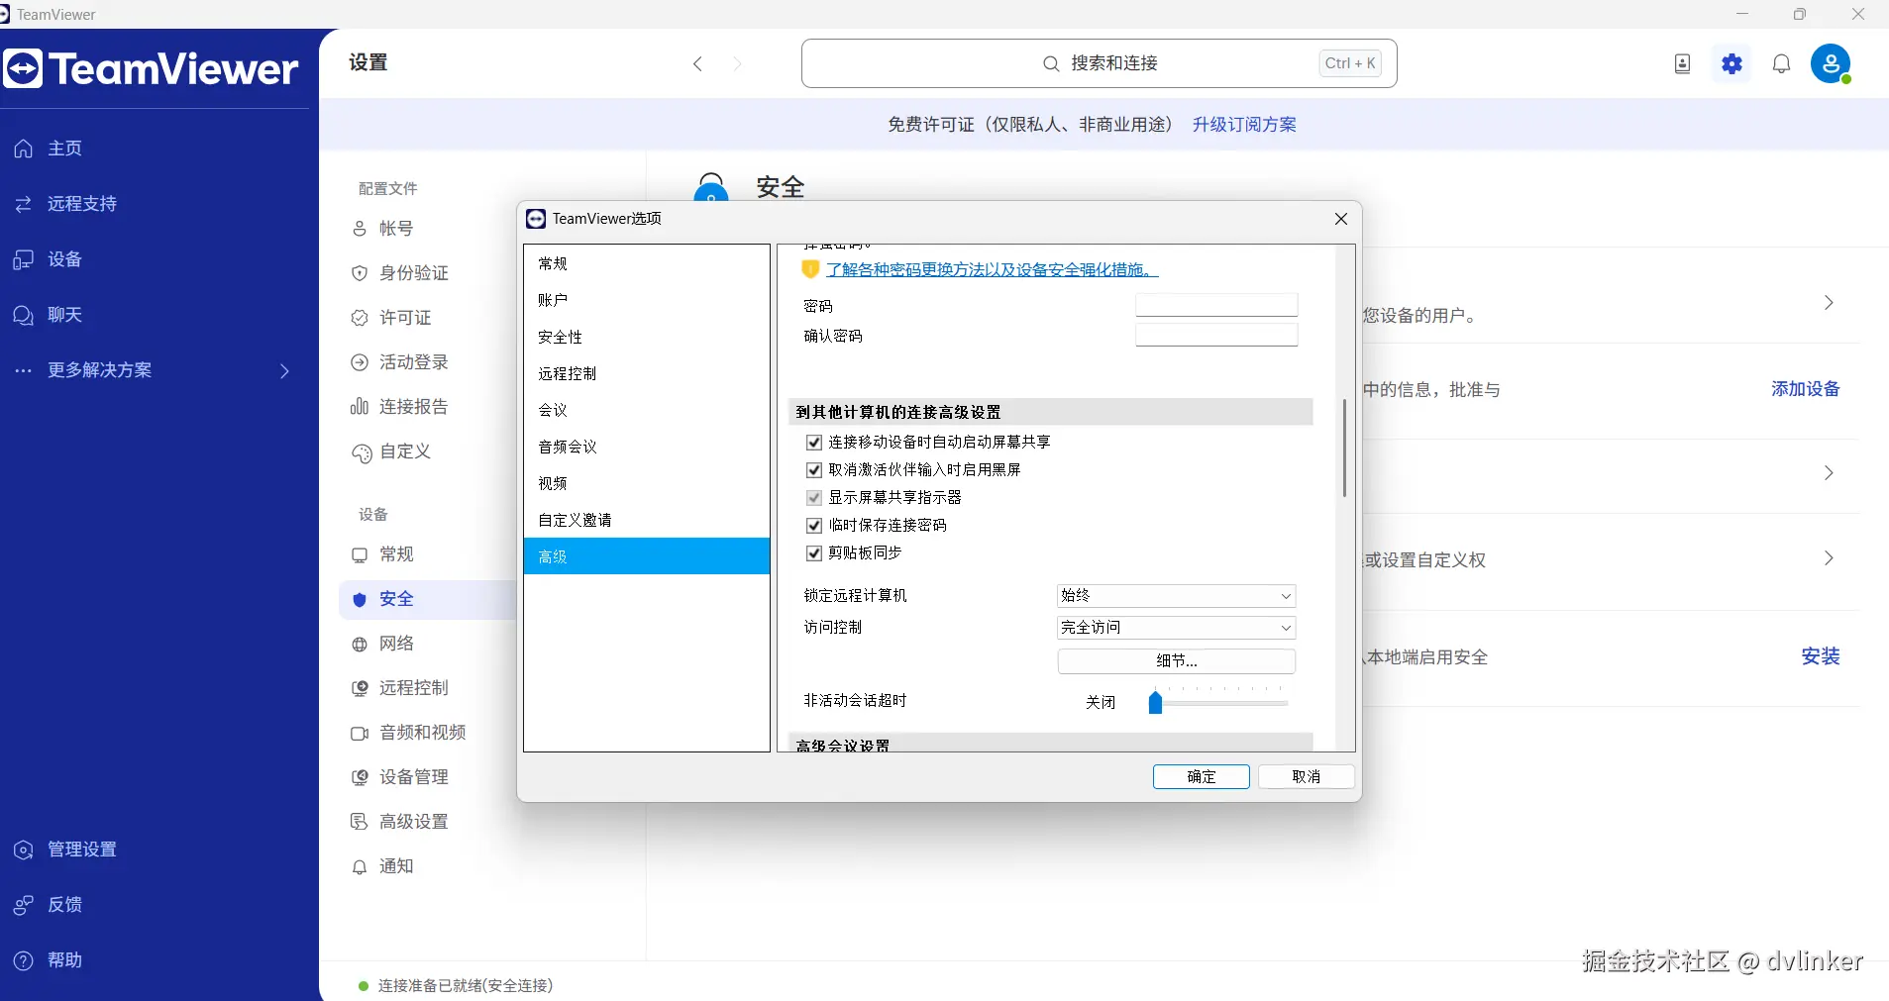Viewport: 1889px width, 1001px height.
Task: Open the address book icon in header
Action: pyautogui.click(x=1682, y=64)
